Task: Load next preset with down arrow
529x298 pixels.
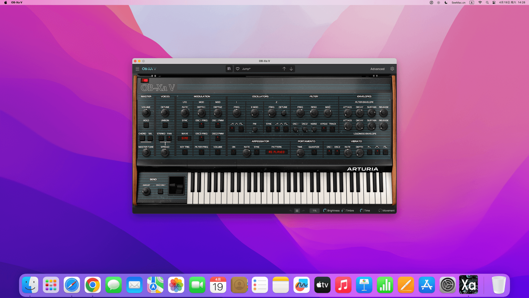Action: [291, 69]
